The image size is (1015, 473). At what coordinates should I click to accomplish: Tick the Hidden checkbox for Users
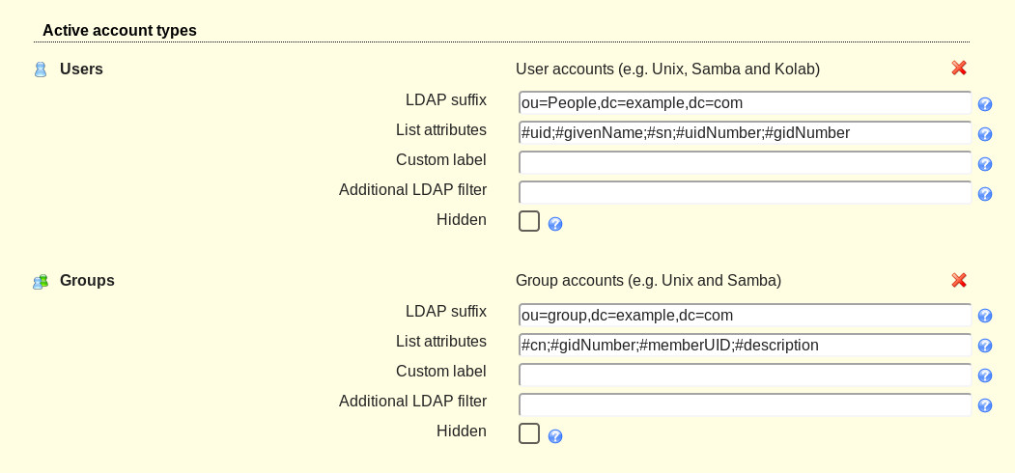[x=529, y=221]
